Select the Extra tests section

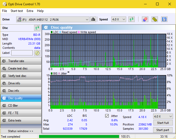tap(21, 120)
